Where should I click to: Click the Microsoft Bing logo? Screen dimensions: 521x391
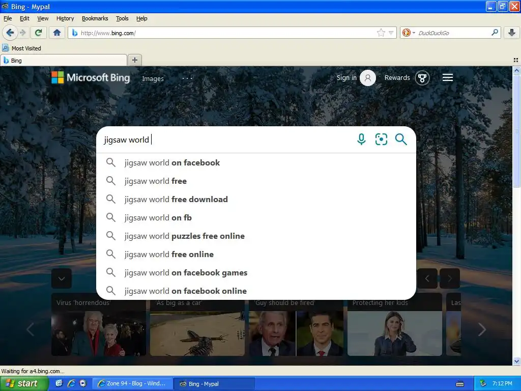click(91, 77)
